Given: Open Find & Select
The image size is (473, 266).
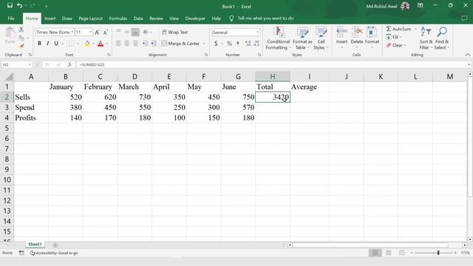Looking at the screenshot, I should click(x=442, y=38).
